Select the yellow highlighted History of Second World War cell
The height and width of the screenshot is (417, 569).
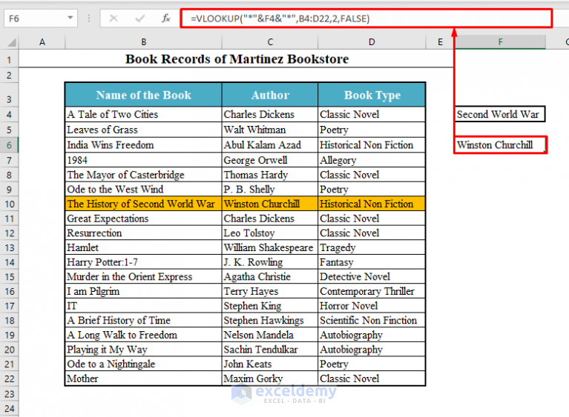point(143,204)
